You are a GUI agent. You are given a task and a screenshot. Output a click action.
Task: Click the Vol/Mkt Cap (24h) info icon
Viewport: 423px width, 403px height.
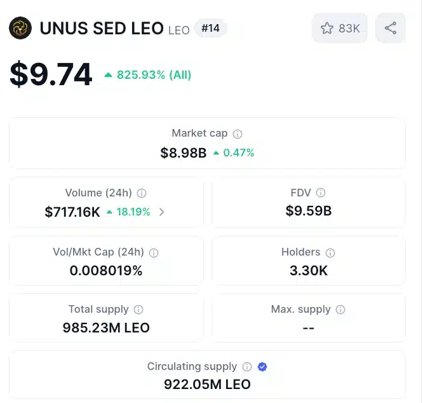point(153,252)
